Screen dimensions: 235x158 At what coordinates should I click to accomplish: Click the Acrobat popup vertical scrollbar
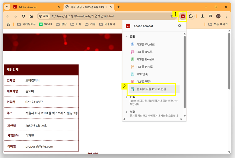tap(185, 72)
